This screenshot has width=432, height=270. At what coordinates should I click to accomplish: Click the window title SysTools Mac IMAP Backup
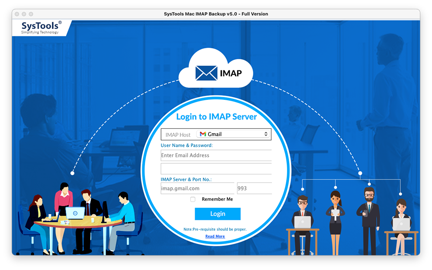click(216, 14)
